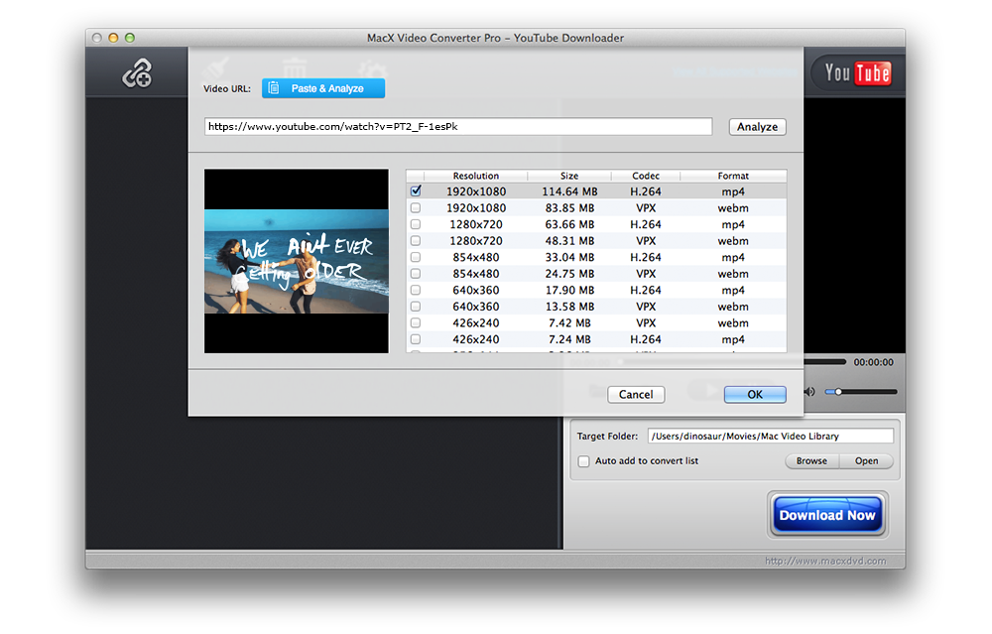Click the 13.58 MB size cell
This screenshot has height=634, width=992.
(x=569, y=307)
